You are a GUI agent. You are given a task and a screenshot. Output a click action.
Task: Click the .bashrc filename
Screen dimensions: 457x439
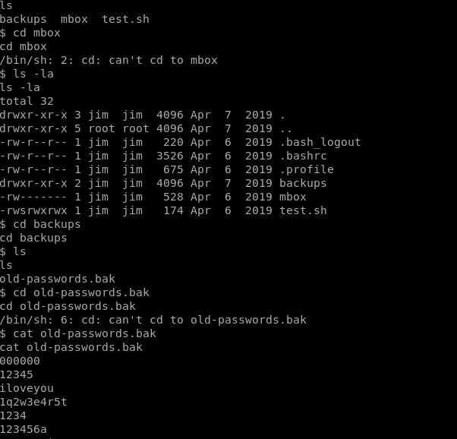coord(303,156)
